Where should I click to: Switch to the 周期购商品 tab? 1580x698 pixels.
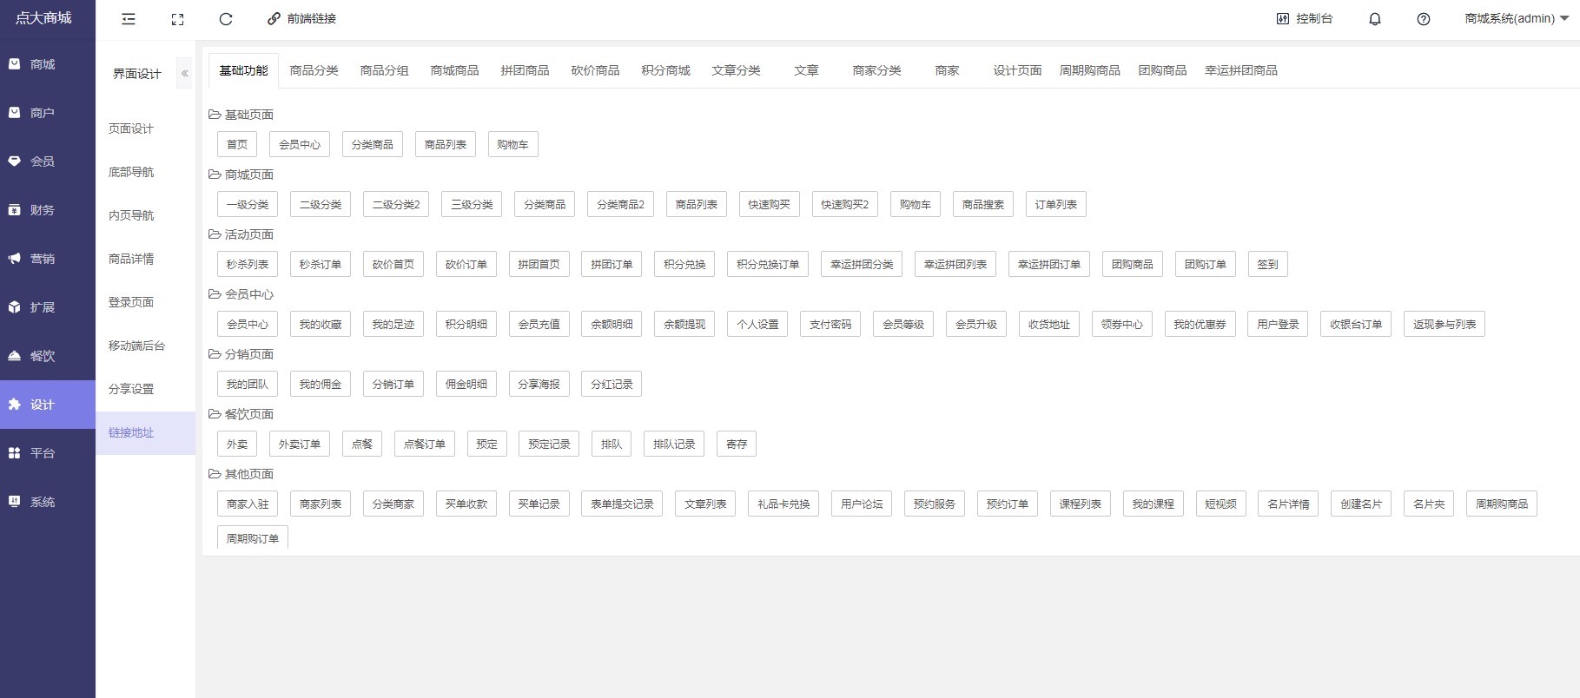(1090, 70)
